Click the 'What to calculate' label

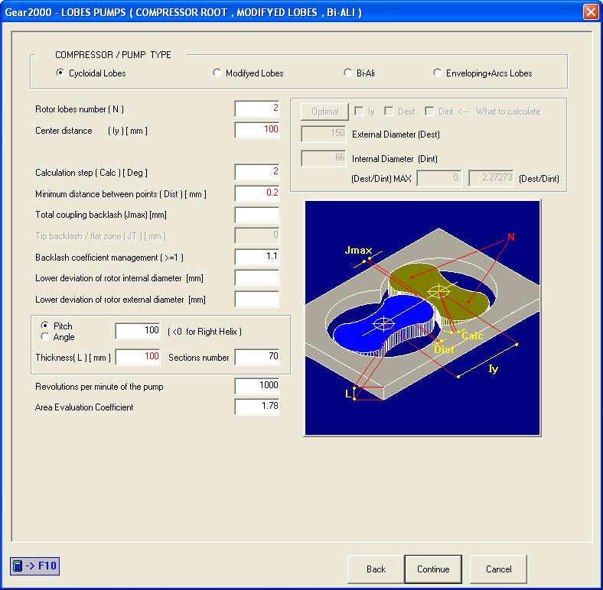(508, 112)
